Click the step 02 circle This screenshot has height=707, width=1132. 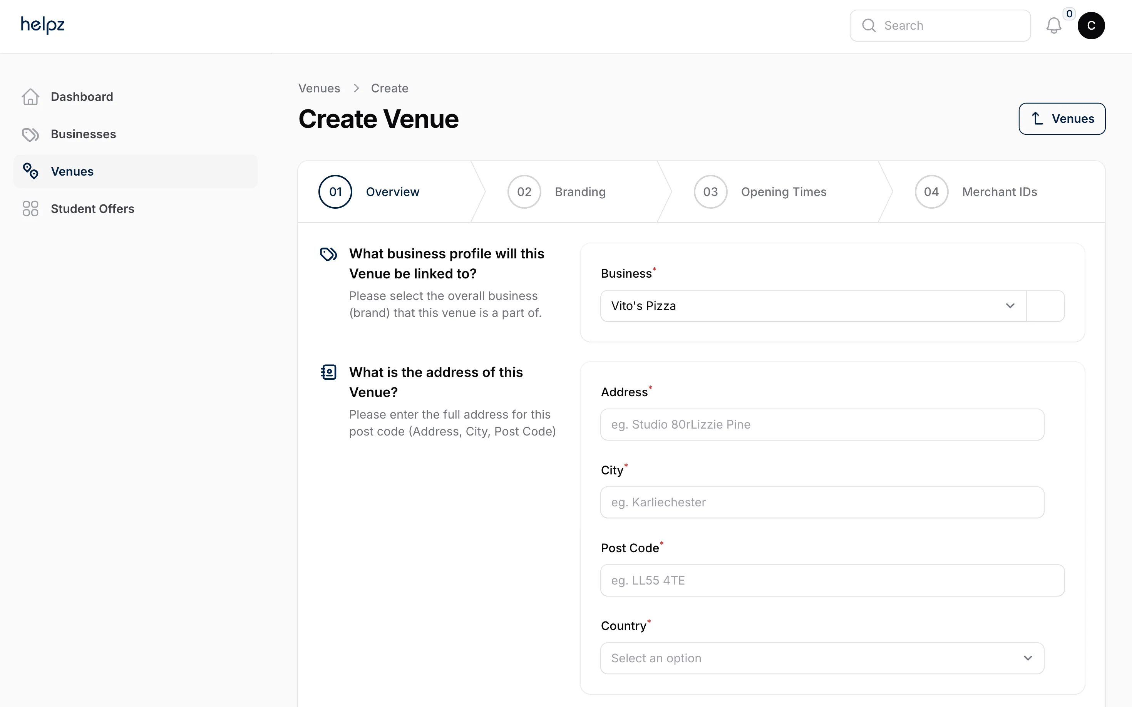[x=524, y=192]
